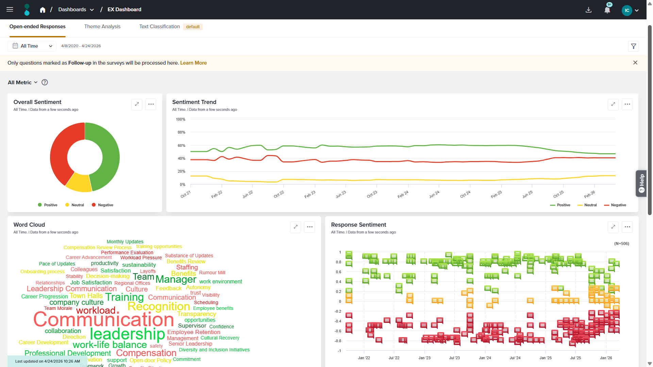Switch to the Theme Analysis tab
Image resolution: width=653 pixels, height=367 pixels.
(102, 27)
